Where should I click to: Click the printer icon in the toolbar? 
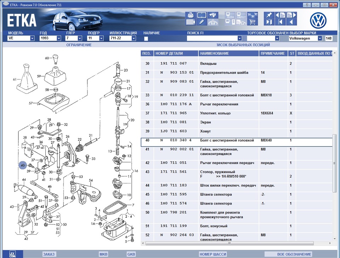191,15
